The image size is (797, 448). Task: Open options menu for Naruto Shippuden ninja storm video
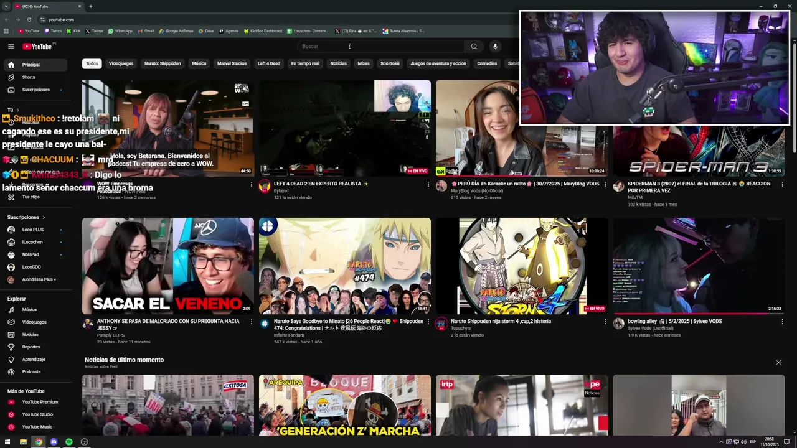click(x=605, y=322)
